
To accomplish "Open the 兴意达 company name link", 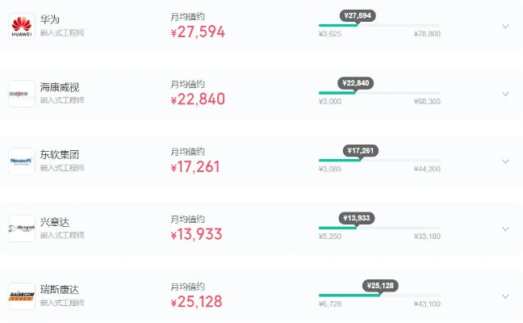I will point(55,221).
